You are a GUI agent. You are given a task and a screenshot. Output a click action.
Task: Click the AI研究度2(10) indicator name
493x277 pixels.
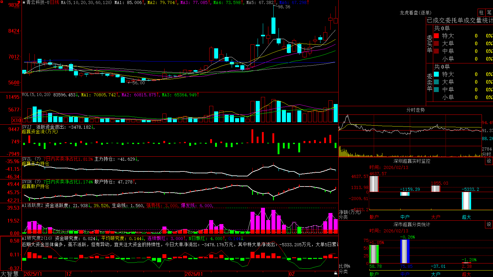coord(37,238)
